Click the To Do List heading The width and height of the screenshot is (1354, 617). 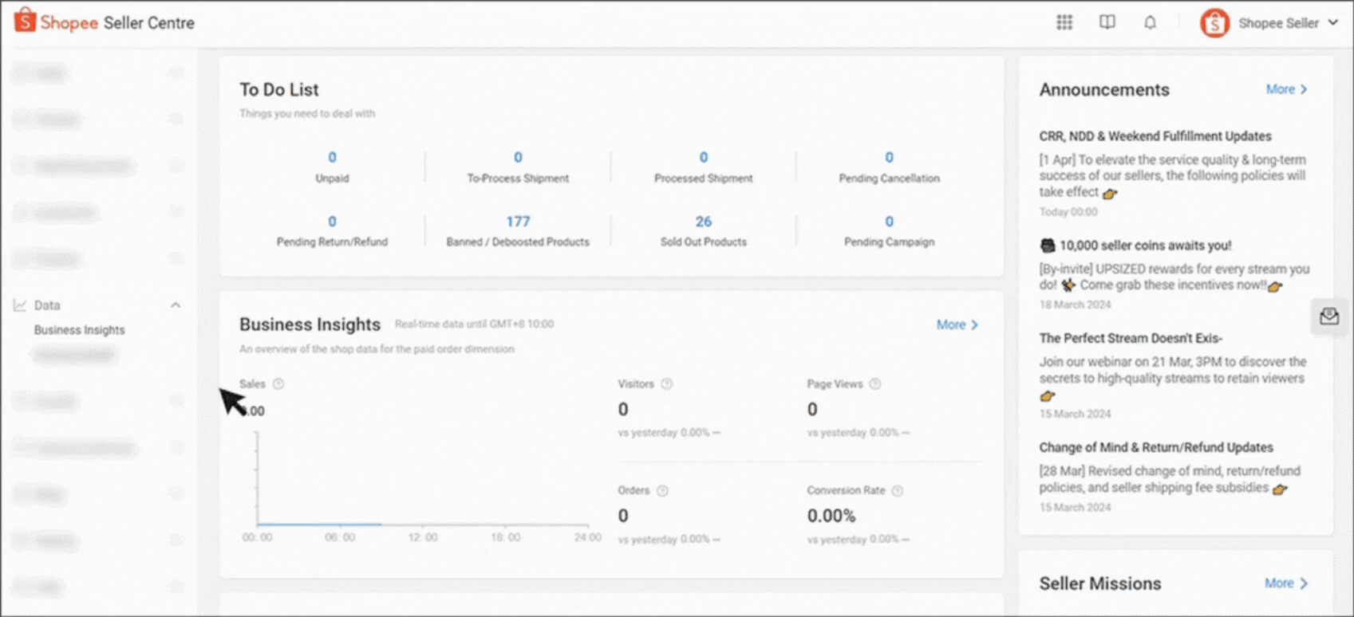[279, 90]
